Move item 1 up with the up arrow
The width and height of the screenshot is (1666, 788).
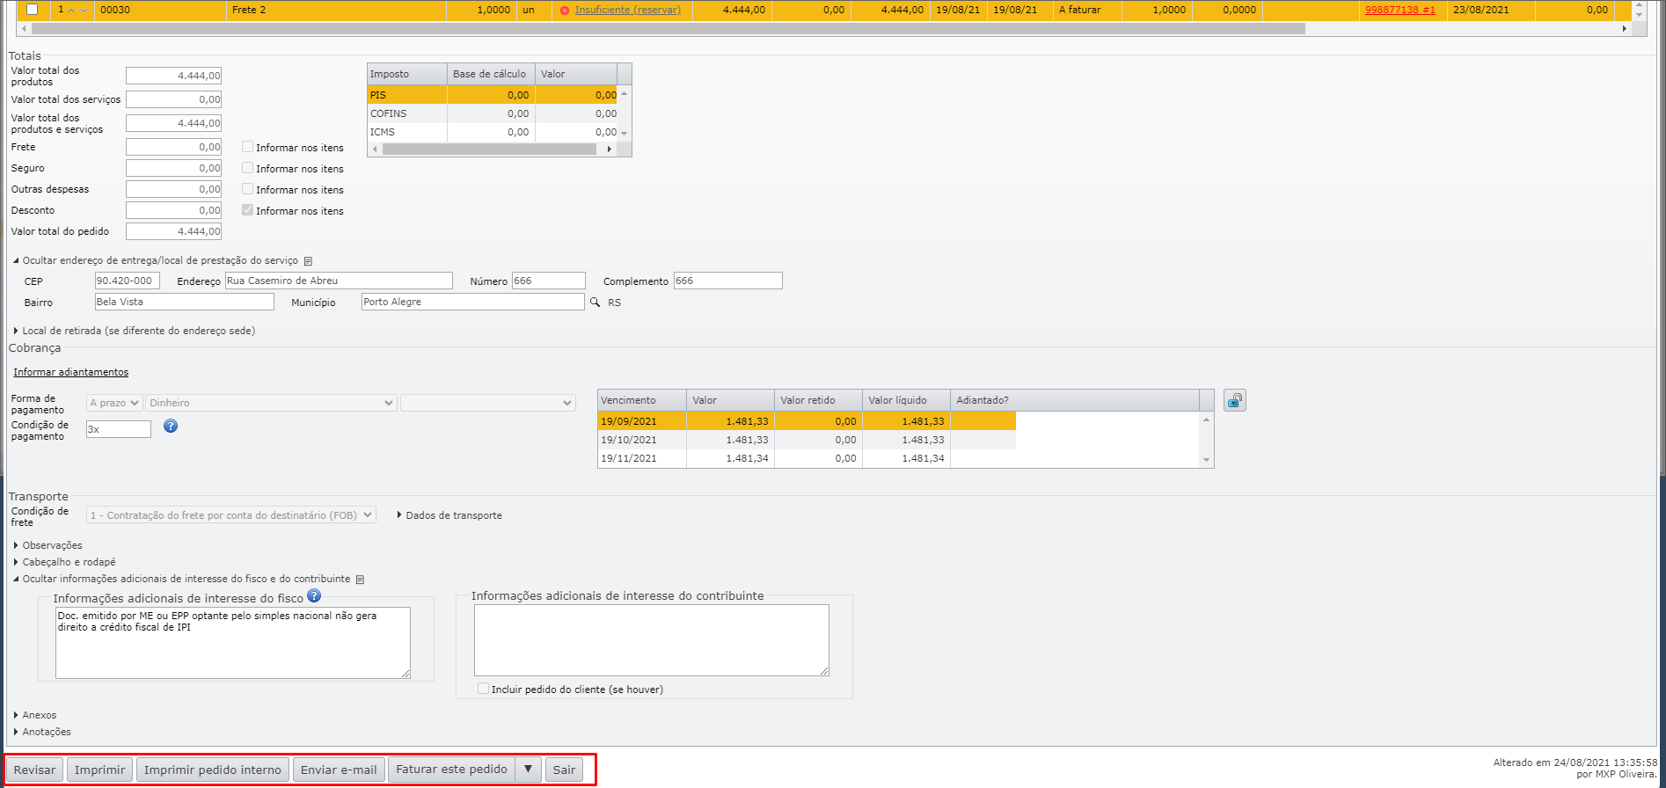click(x=71, y=11)
